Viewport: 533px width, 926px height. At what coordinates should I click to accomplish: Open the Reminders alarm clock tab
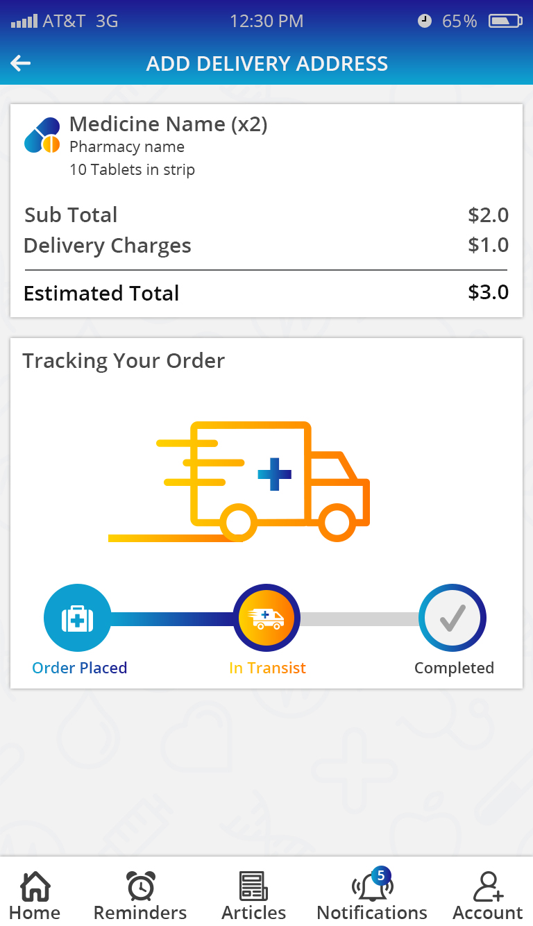point(140,896)
